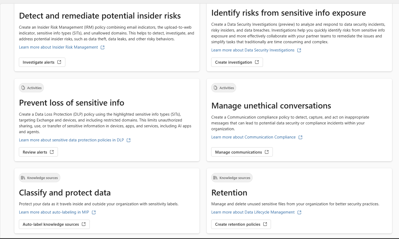
Task: Click external-link icon beside Insider Risk Management link
Action: point(103,47)
